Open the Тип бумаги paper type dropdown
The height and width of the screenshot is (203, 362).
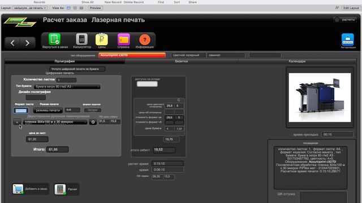tap(67, 86)
